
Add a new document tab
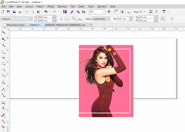91,25
